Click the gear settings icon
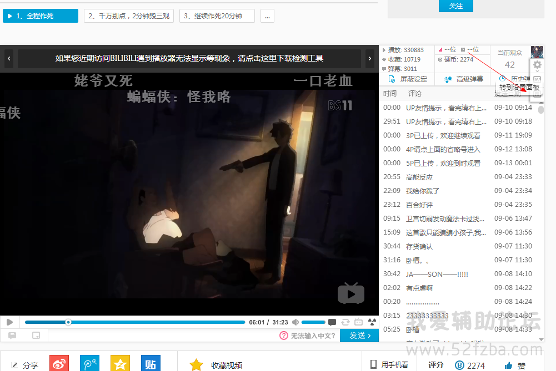This screenshot has width=556, height=371. coord(537,65)
